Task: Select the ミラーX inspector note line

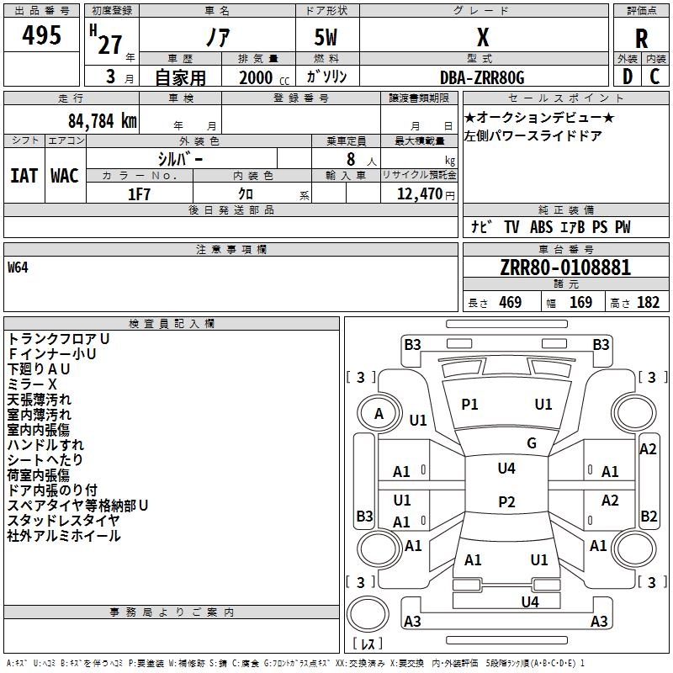Action: pos(33,384)
